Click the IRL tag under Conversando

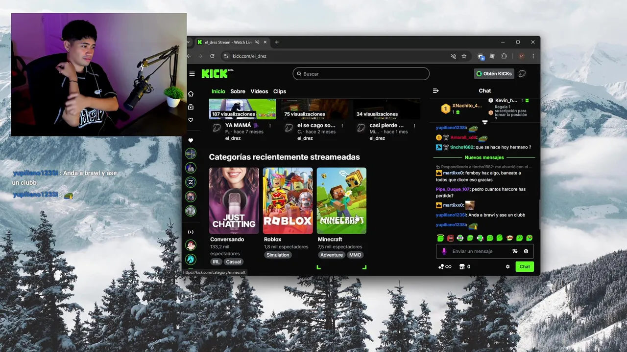[x=216, y=262]
